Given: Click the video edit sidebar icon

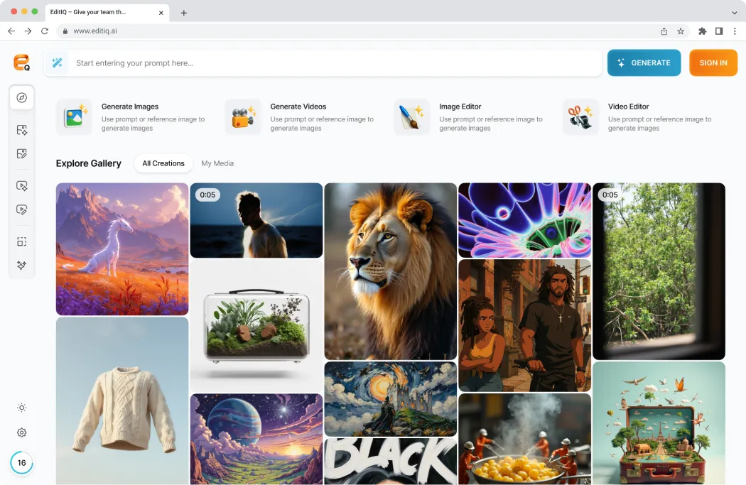Looking at the screenshot, I should pyautogui.click(x=22, y=209).
